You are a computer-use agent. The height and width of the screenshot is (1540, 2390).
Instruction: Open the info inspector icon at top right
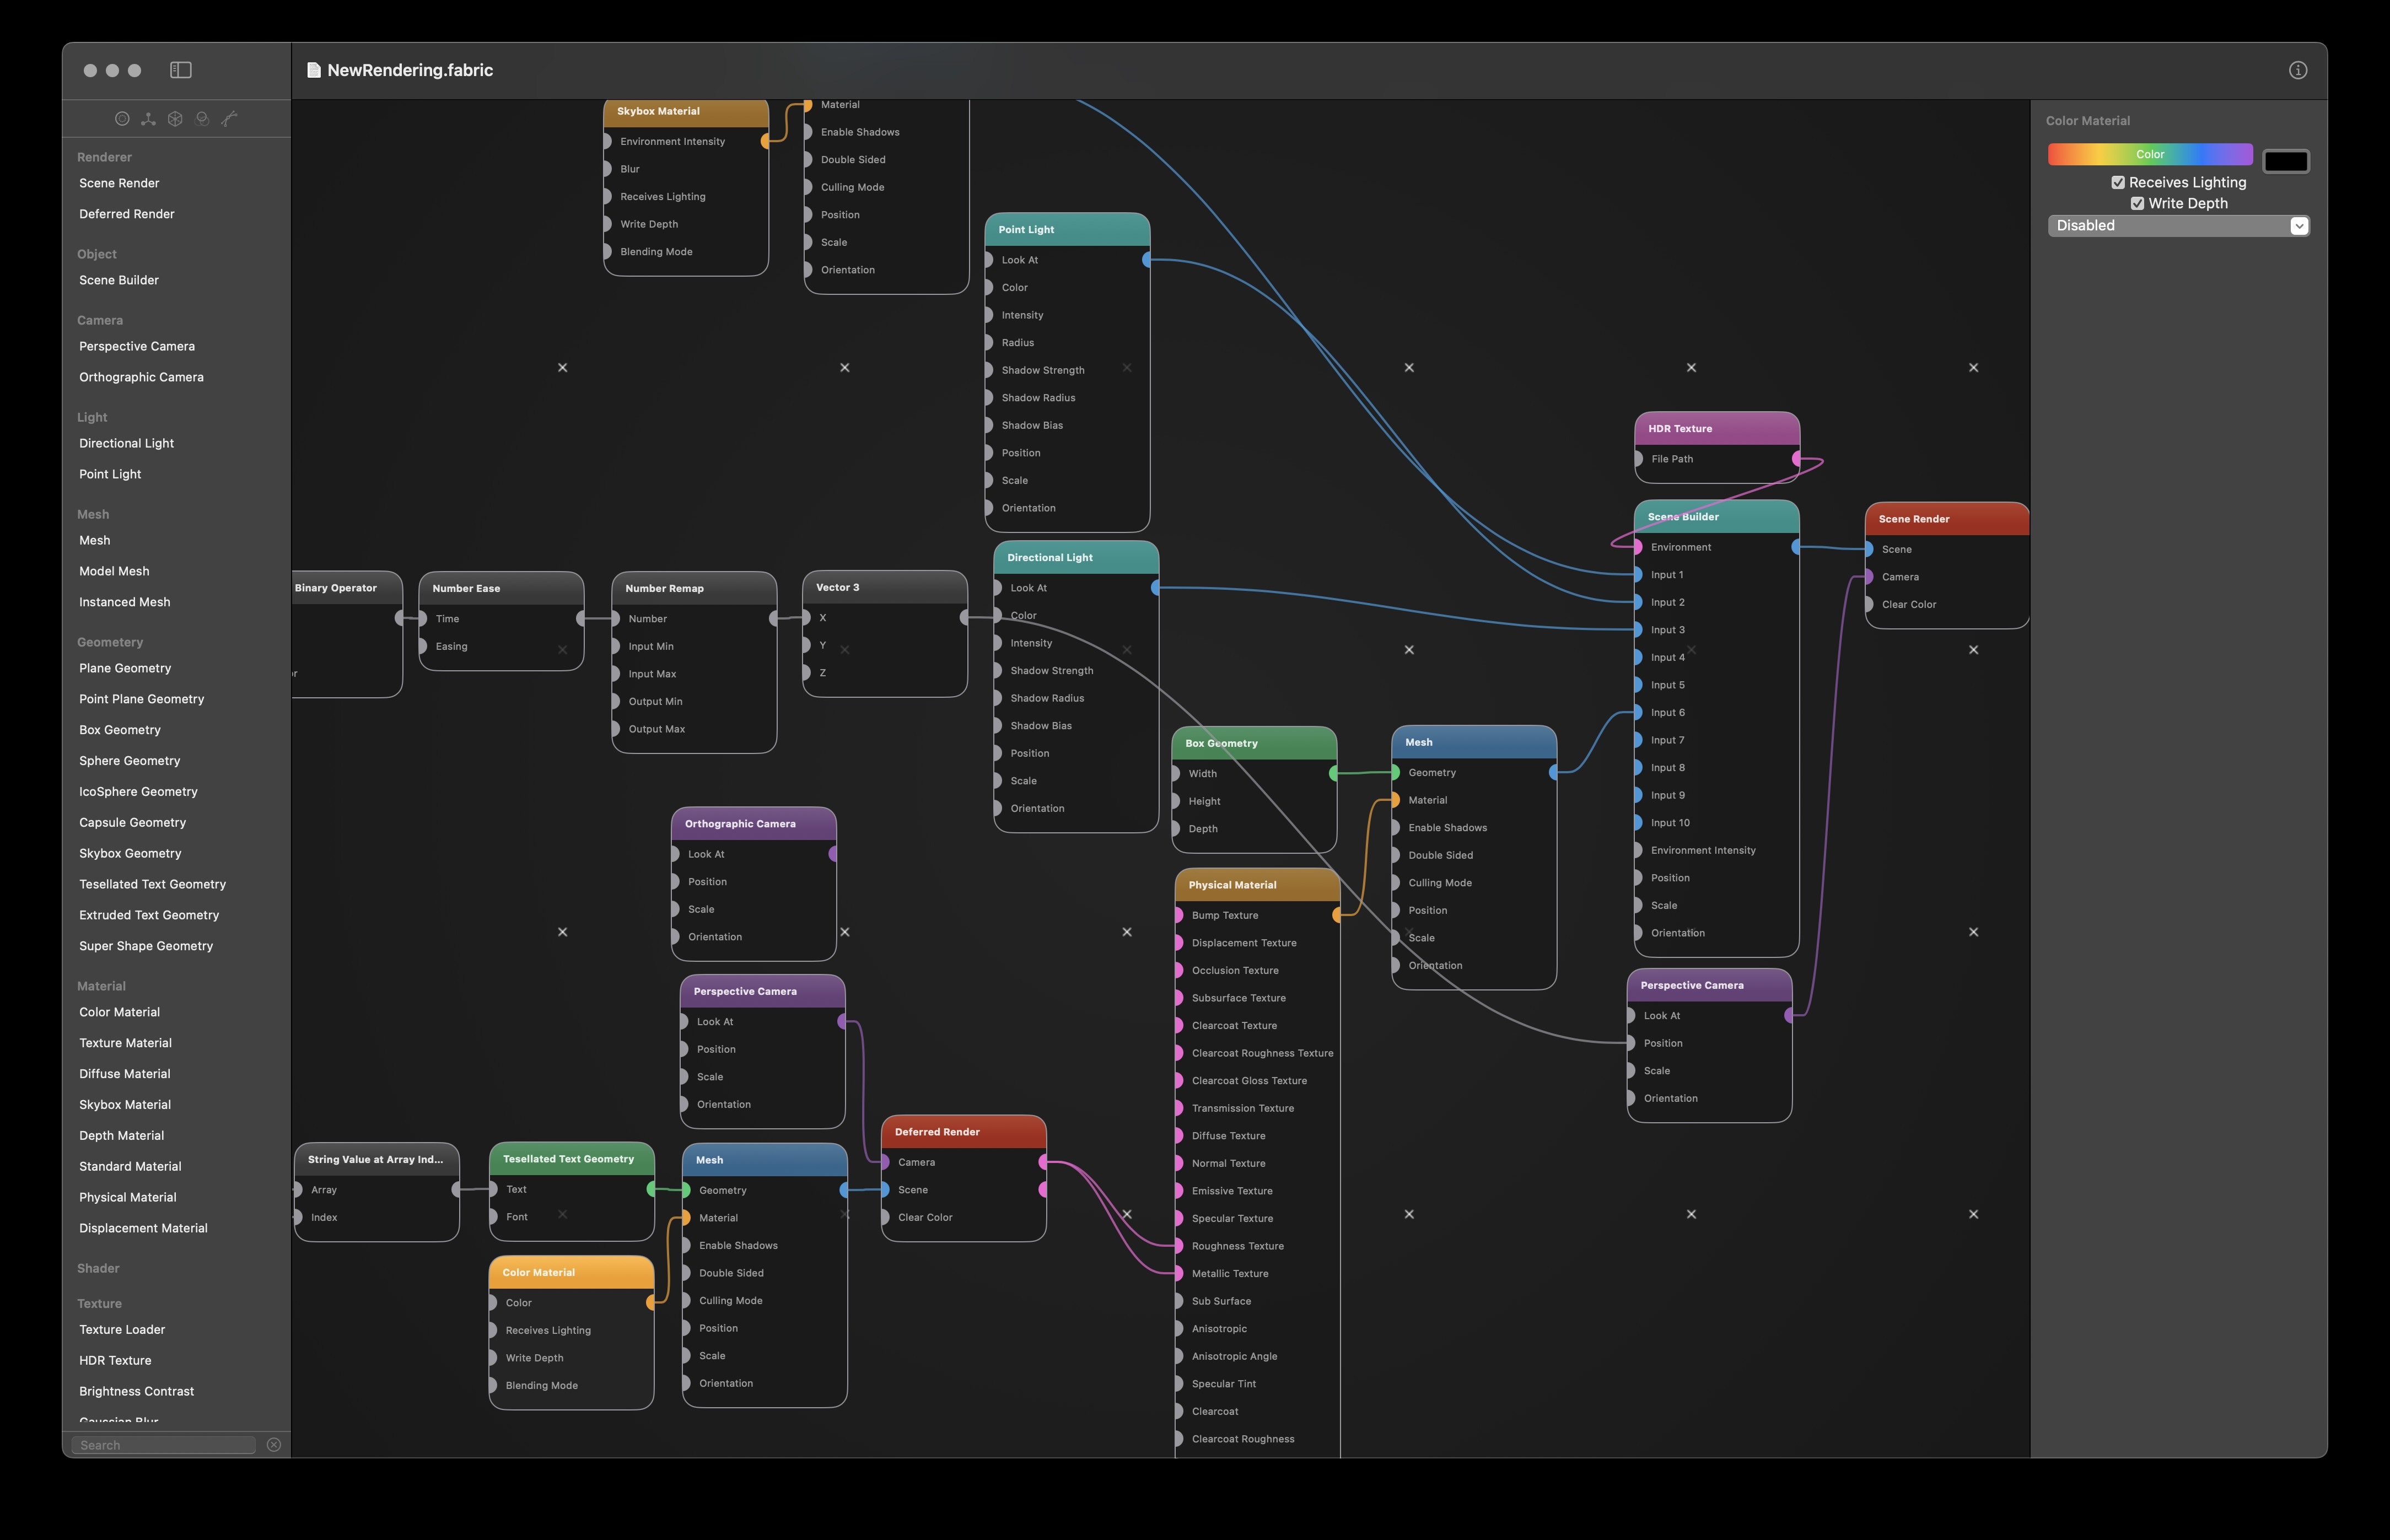[x=2297, y=70]
